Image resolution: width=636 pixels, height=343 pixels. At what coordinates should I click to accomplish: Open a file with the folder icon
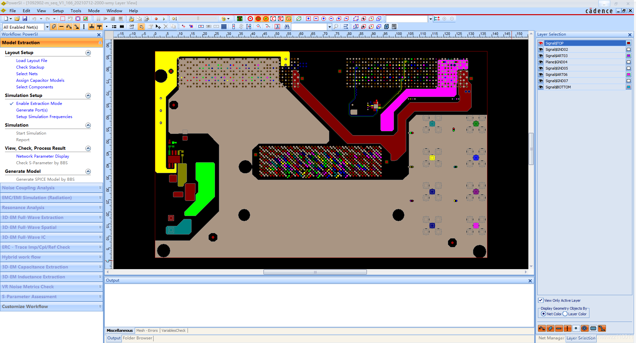coord(17,19)
